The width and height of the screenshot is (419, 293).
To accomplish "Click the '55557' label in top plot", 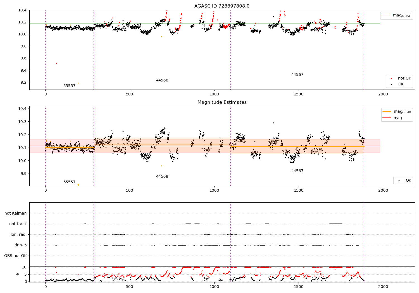I will pyautogui.click(x=69, y=86).
